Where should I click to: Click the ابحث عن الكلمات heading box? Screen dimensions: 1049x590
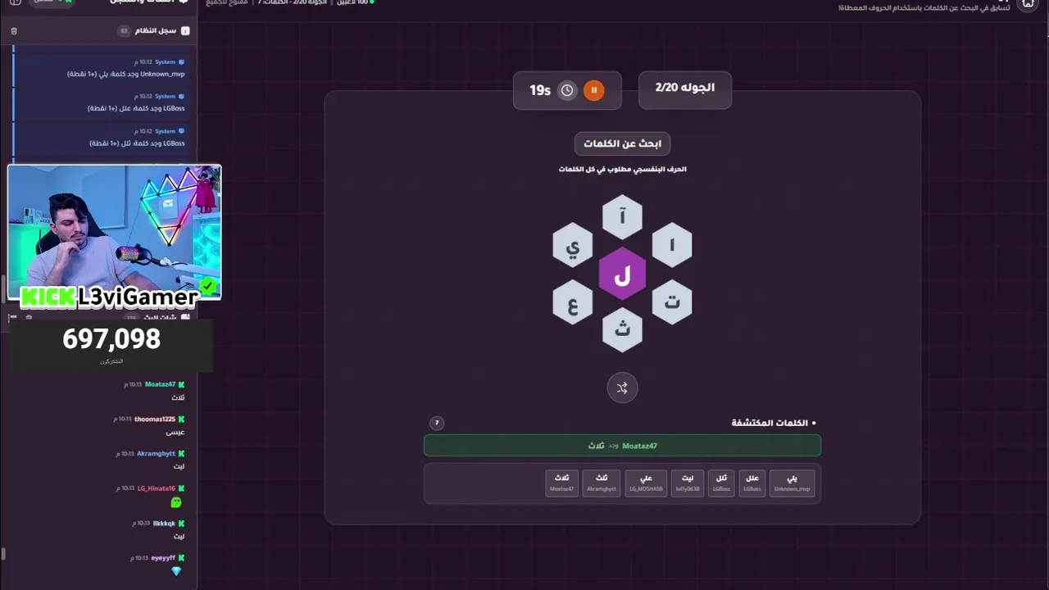pos(622,143)
